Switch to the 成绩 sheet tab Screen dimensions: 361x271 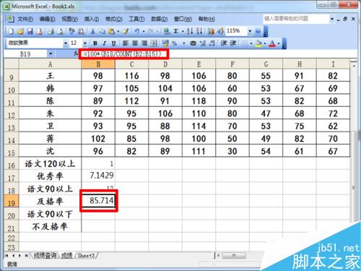pos(67,256)
